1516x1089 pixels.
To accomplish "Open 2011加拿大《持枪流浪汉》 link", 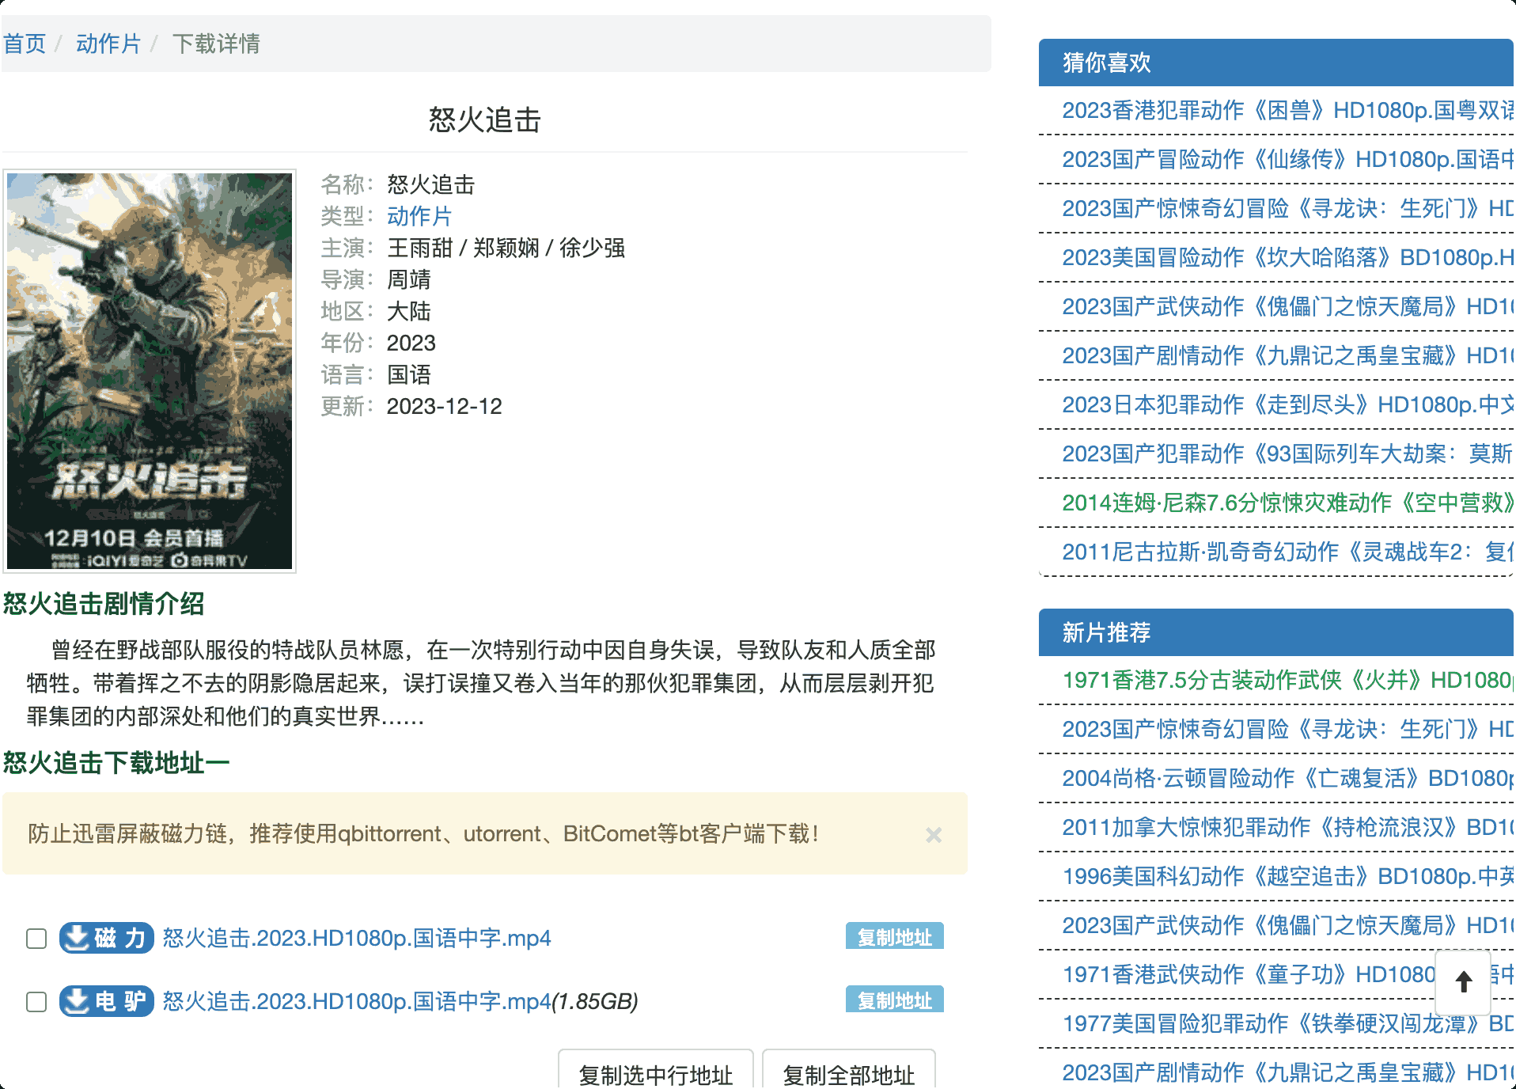I will click(1288, 827).
